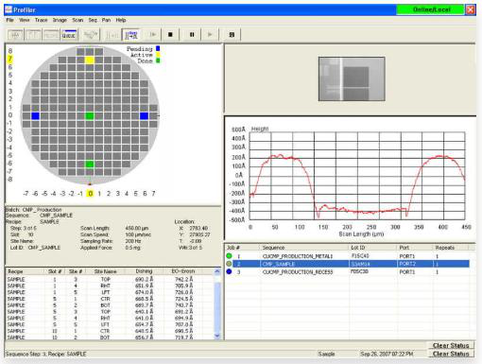The height and width of the screenshot is (364, 482).
Task: Click the Recipe column header in results
Action: (x=26, y=271)
